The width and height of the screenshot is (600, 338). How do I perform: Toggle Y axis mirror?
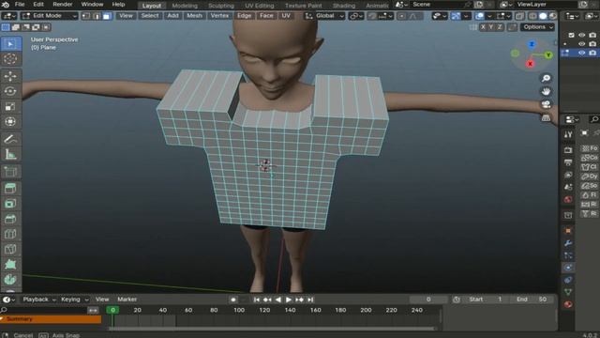point(491,27)
